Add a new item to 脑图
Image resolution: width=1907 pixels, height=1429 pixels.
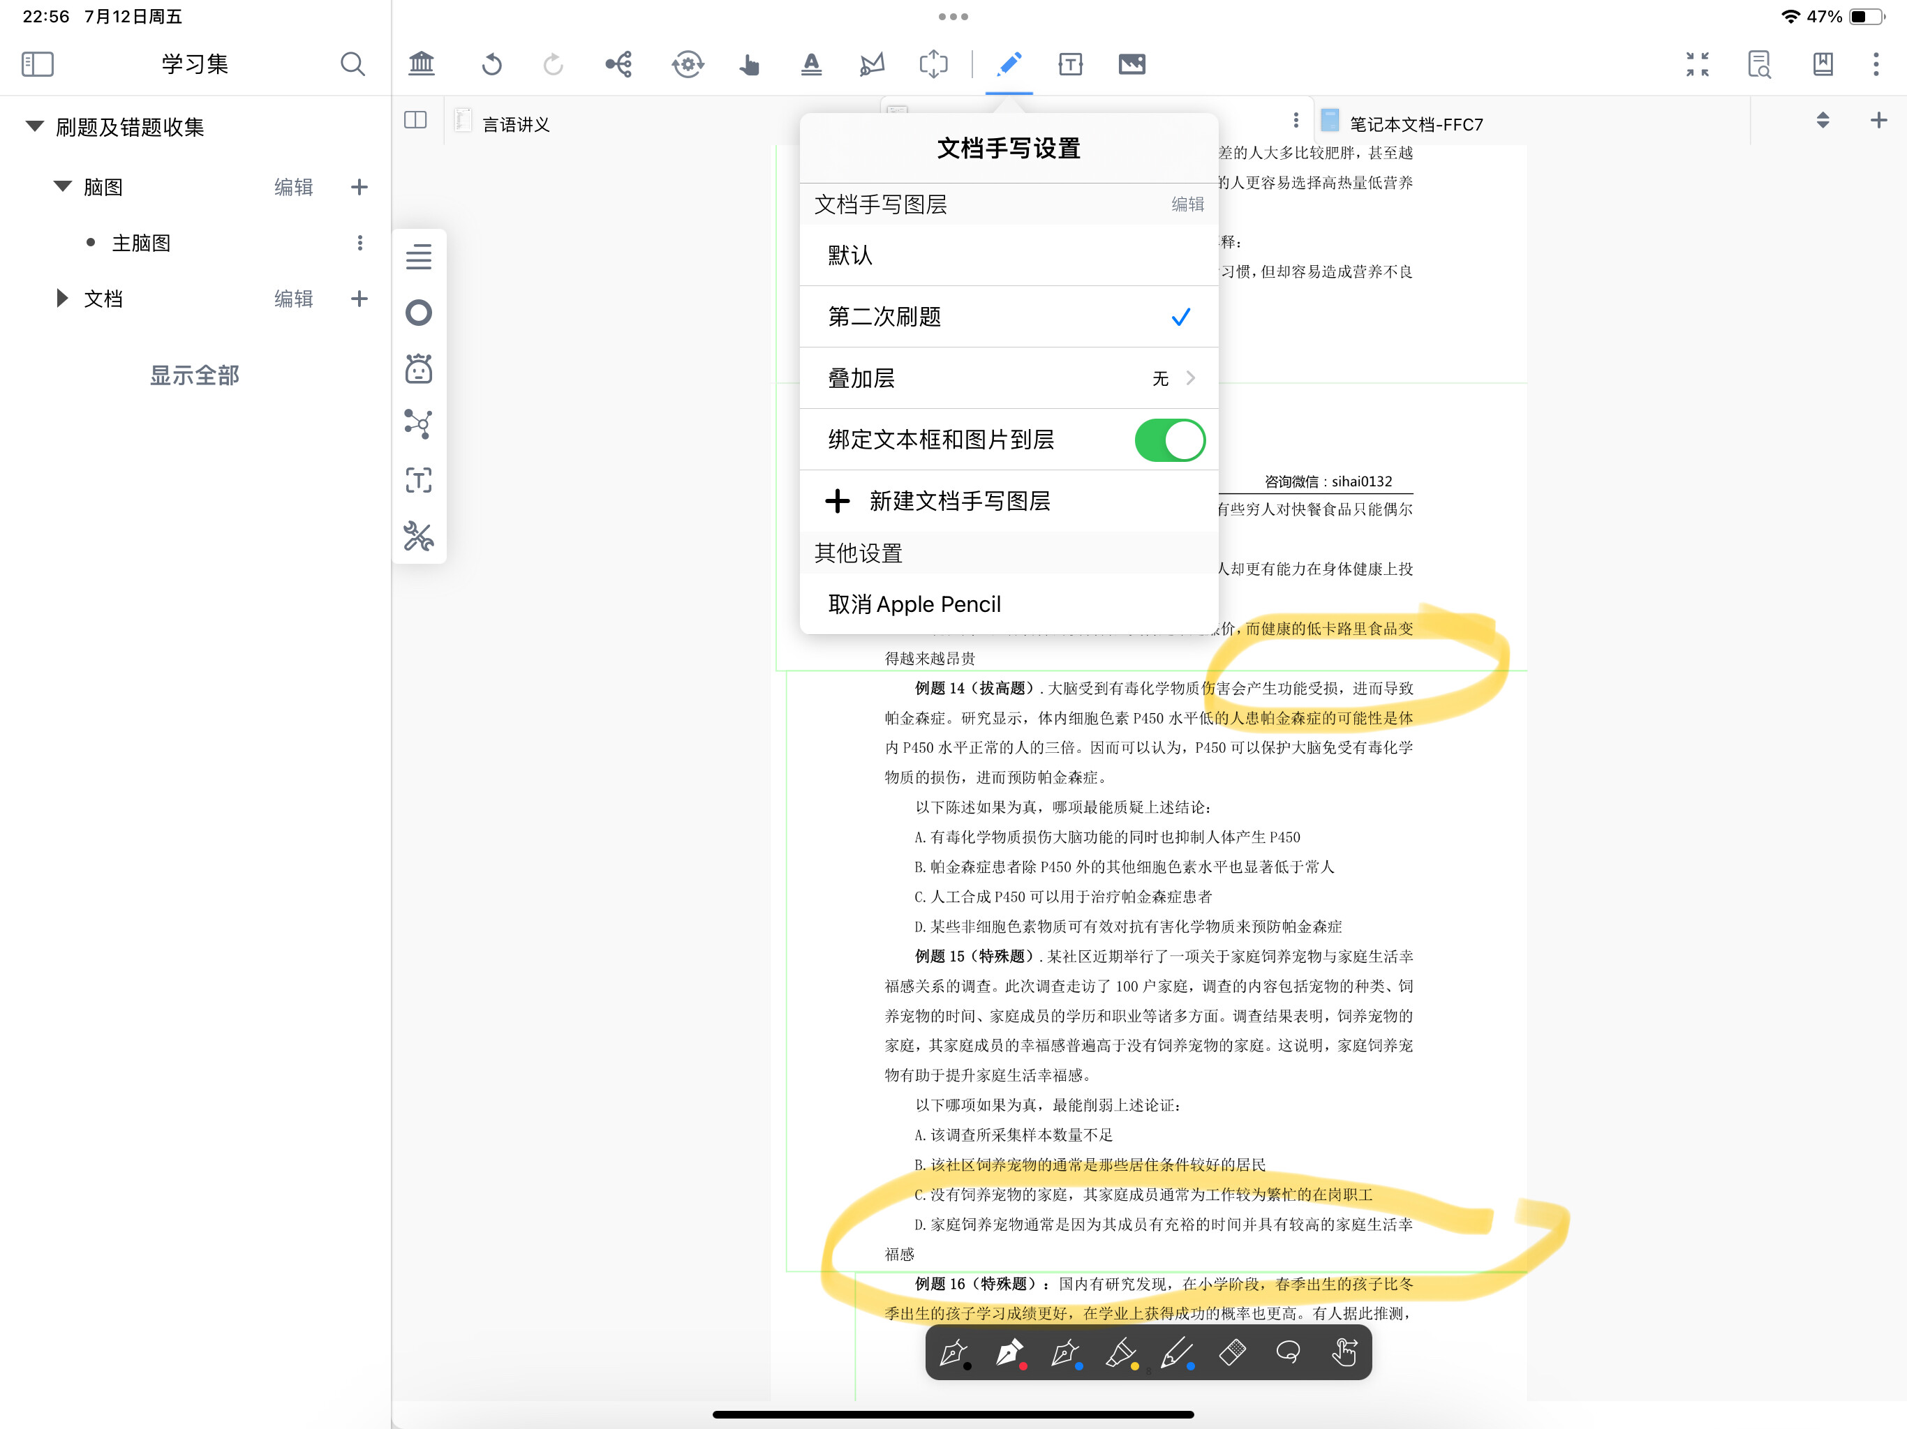point(359,187)
